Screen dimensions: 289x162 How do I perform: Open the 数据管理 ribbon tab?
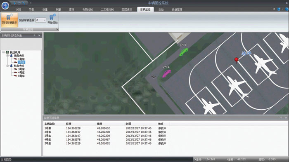[x=177, y=9]
